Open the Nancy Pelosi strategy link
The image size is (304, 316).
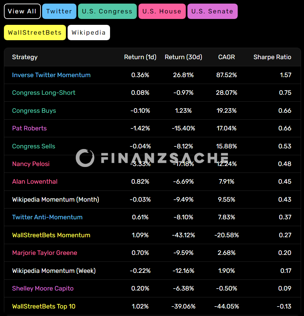[x=31, y=164]
